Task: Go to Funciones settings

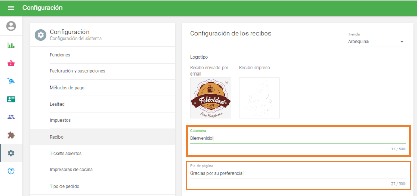Action: (x=102, y=55)
